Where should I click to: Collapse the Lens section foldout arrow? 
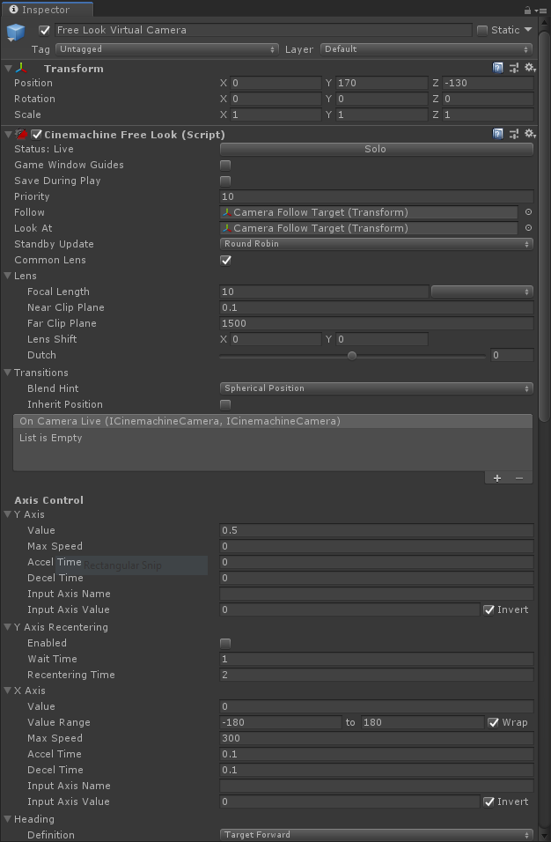click(8, 276)
